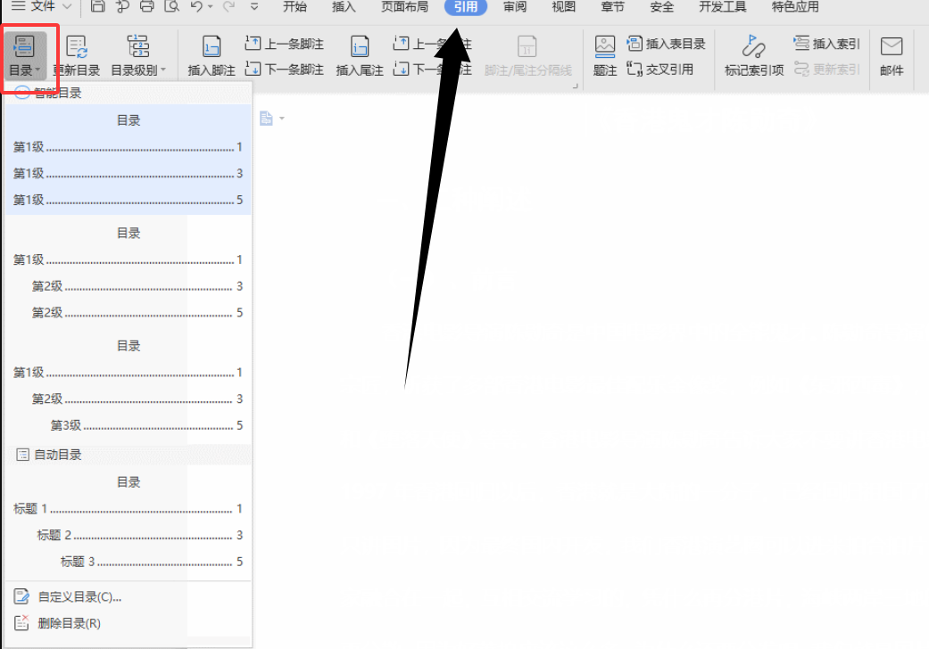Image resolution: width=929 pixels, height=649 pixels.
Task: Switch to the 页面布局 (Page Layout) tab
Action: 404,7
